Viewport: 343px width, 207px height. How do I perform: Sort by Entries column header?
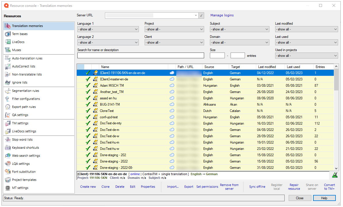[x=323, y=67]
